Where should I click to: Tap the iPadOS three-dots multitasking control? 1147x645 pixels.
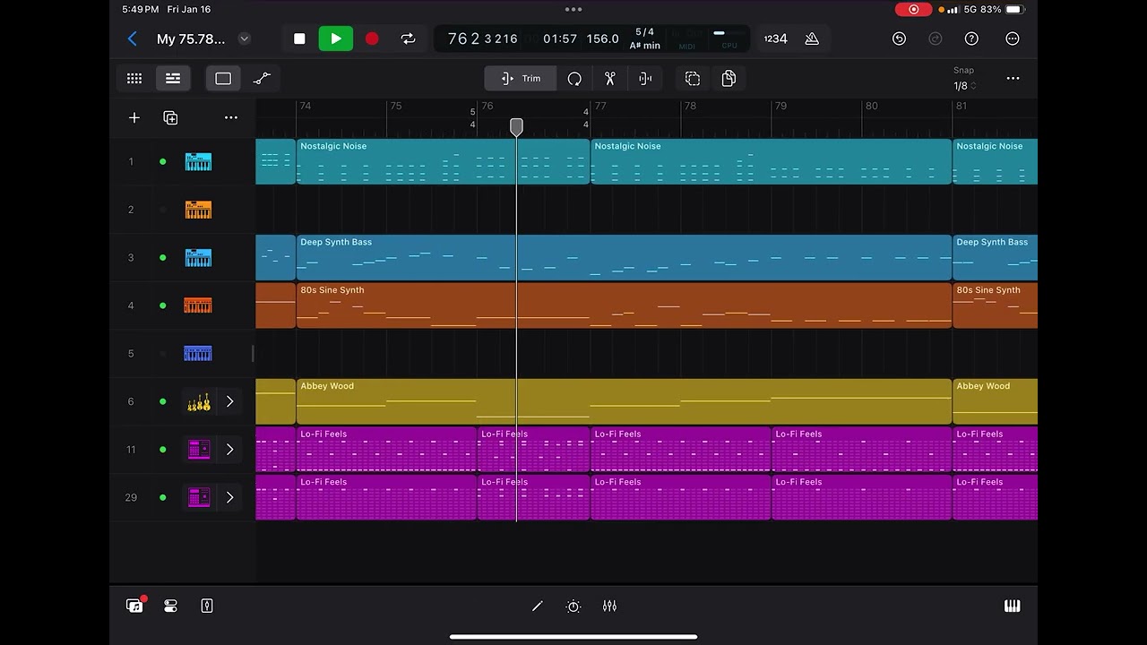pyautogui.click(x=573, y=9)
